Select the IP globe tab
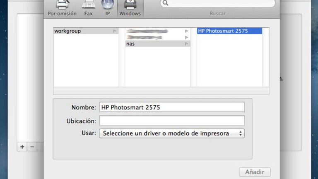The image size is (318, 179). pyautogui.click(x=108, y=8)
